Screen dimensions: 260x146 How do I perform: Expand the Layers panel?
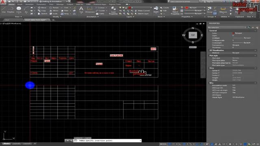130,17
